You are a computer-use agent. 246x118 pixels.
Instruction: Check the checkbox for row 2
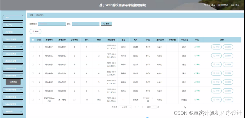click(x=33, y=56)
